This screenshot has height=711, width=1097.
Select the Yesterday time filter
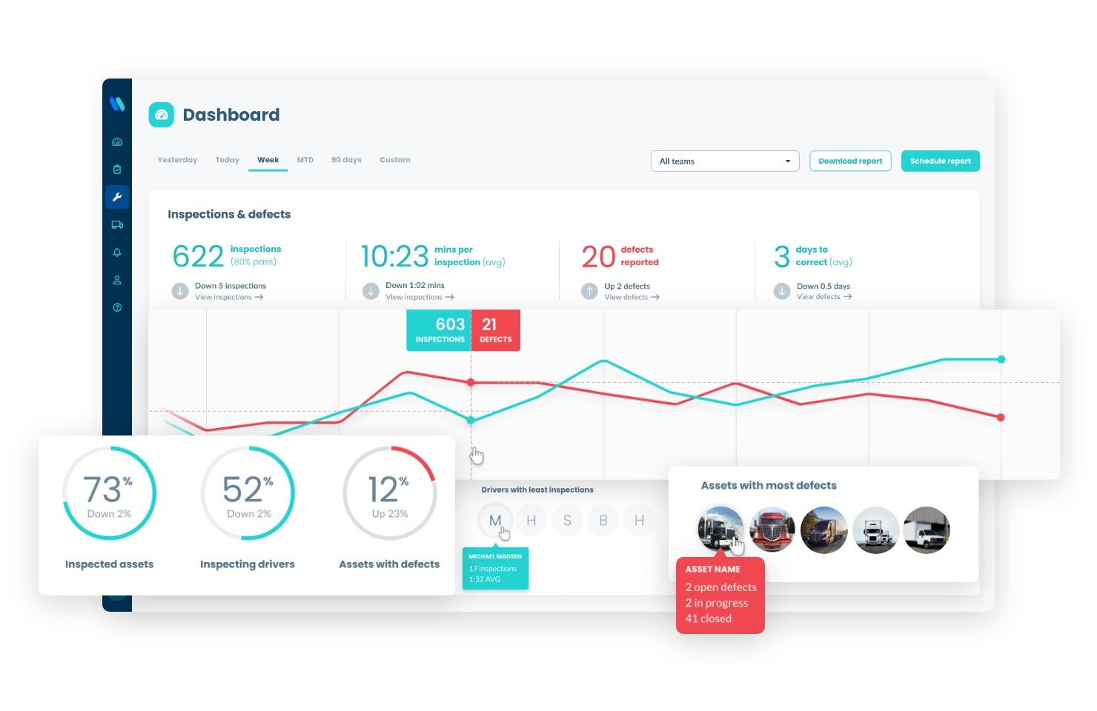(176, 159)
